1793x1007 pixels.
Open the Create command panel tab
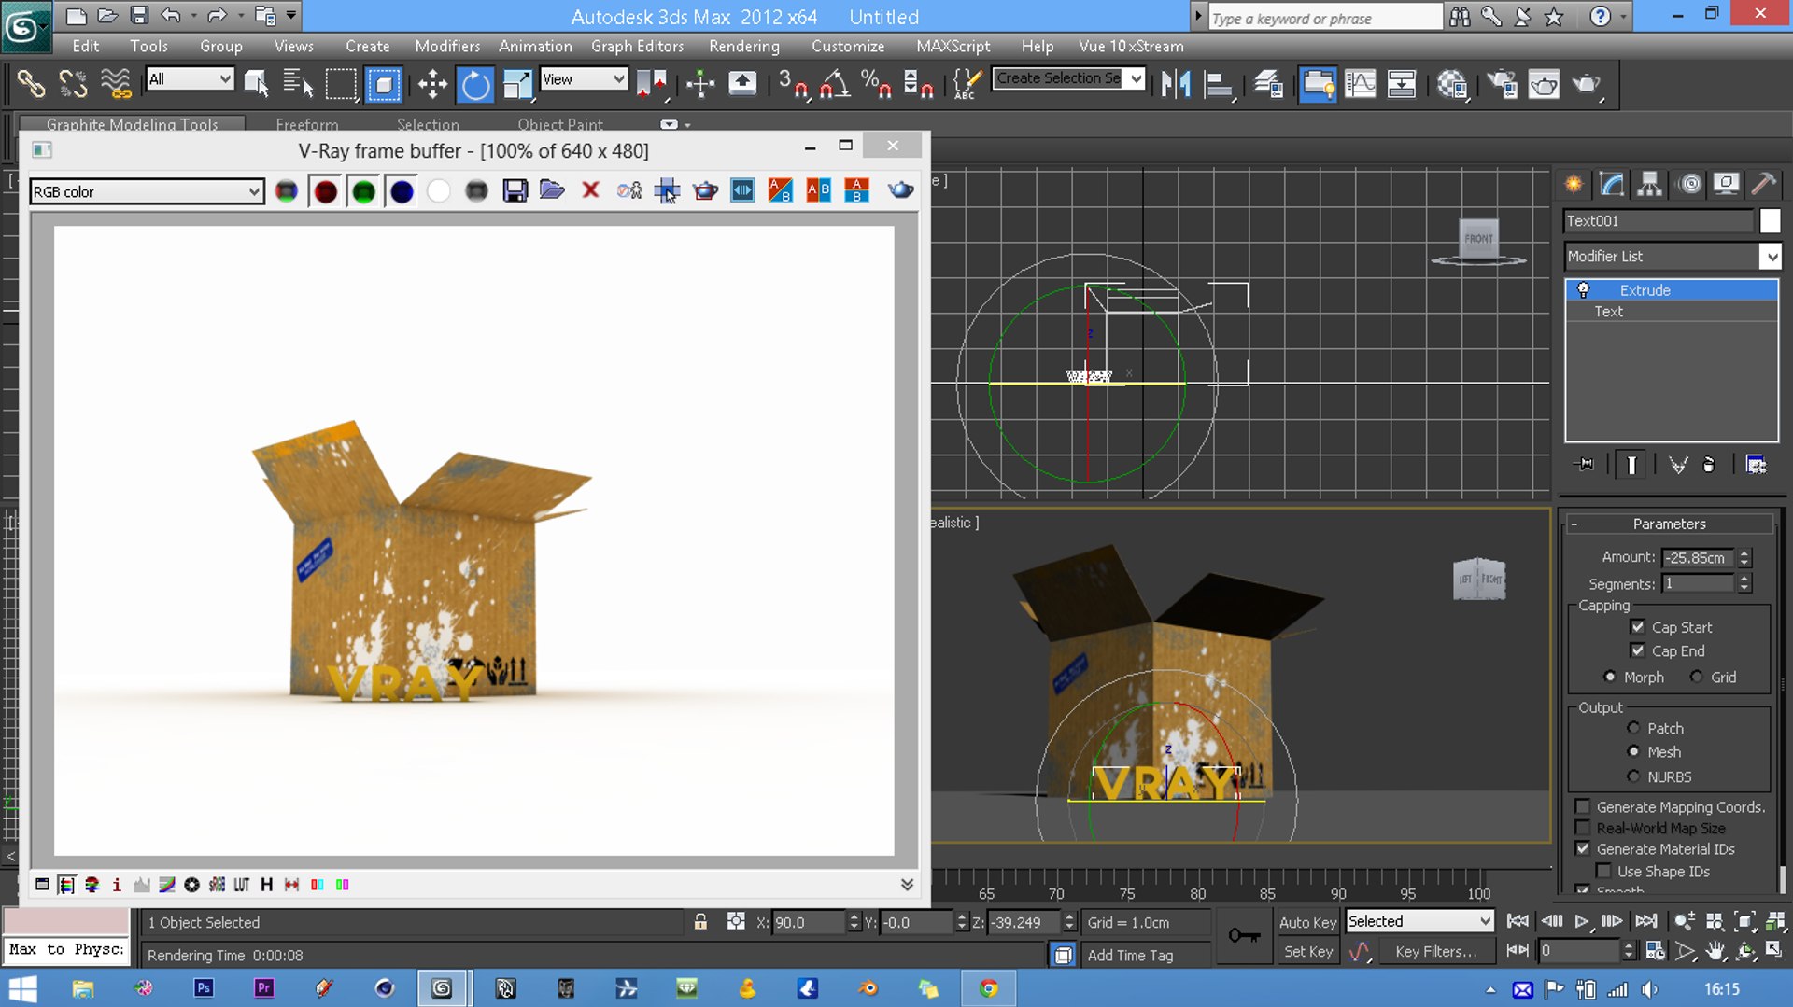pos(1574,184)
